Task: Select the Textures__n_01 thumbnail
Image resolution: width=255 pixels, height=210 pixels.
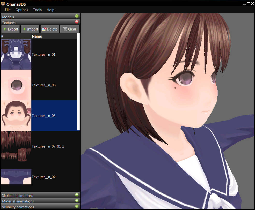Action: tap(16, 54)
